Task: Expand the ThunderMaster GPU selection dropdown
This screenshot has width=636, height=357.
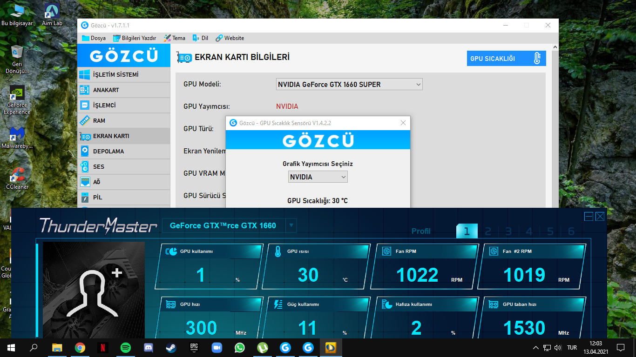Action: pyautogui.click(x=291, y=225)
